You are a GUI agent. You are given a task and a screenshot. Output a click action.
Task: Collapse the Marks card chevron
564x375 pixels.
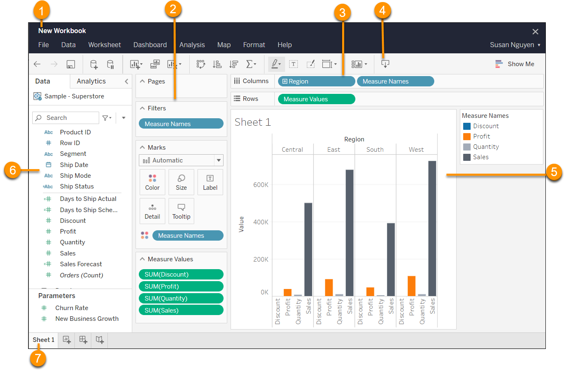pyautogui.click(x=142, y=148)
